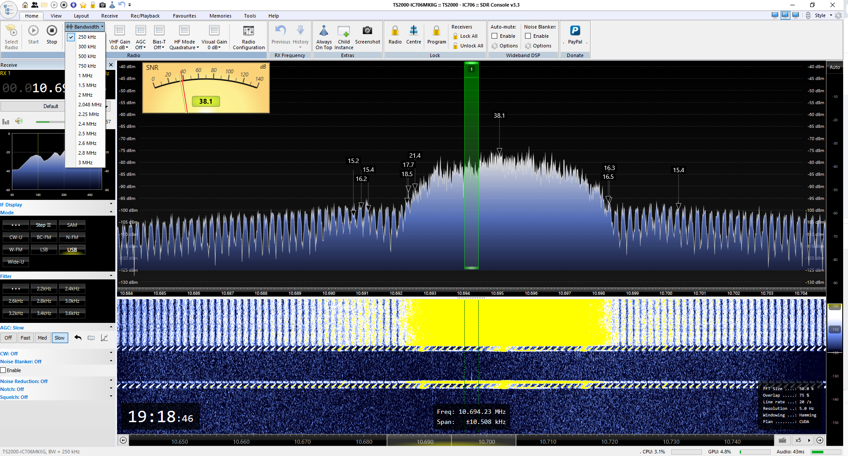This screenshot has width=848, height=456.
Task: Choose the 2.8kHz filter button
Action: (x=44, y=301)
